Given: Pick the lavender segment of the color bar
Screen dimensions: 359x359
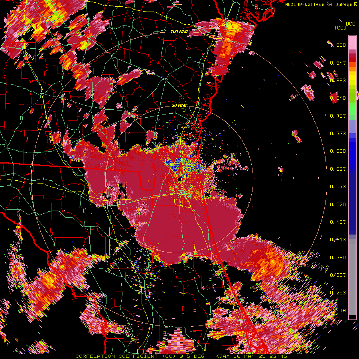Looking at the screenshot, I should click(x=352, y=126).
